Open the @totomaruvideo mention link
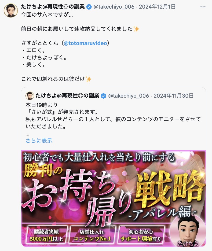212x251 pixels. [x=85, y=43]
